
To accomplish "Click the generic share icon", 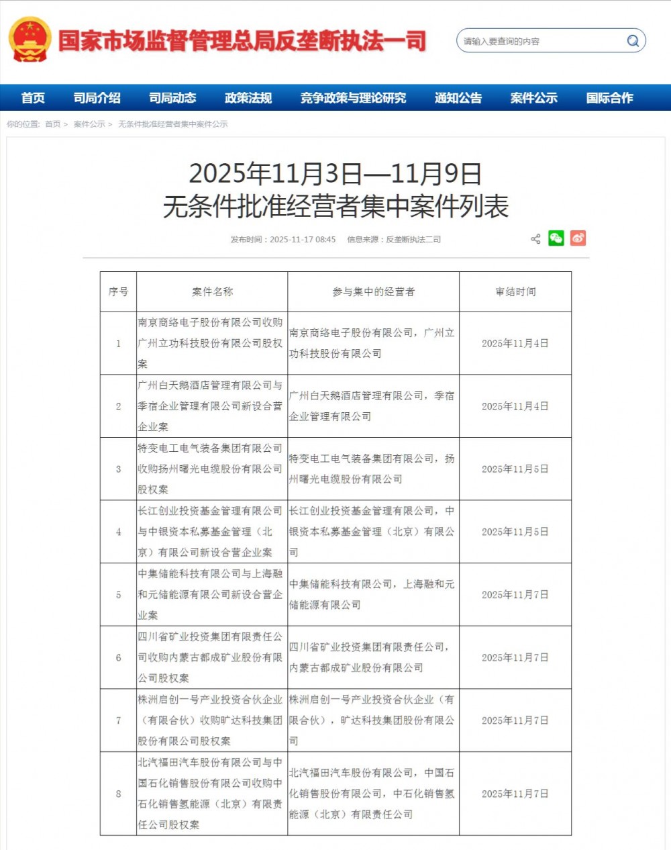I will (x=535, y=239).
